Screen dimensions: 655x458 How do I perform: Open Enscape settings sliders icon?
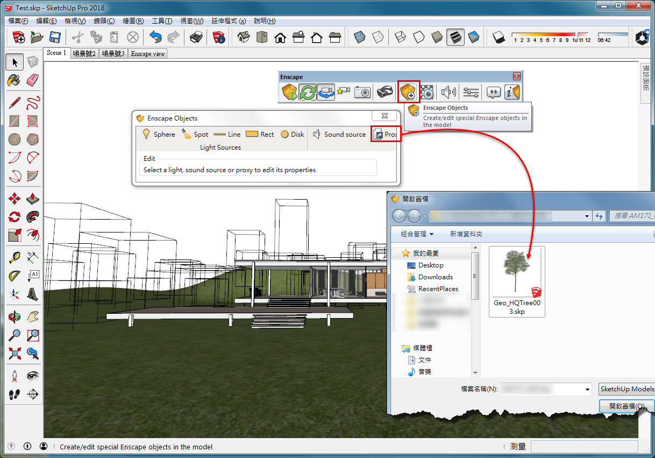click(471, 92)
